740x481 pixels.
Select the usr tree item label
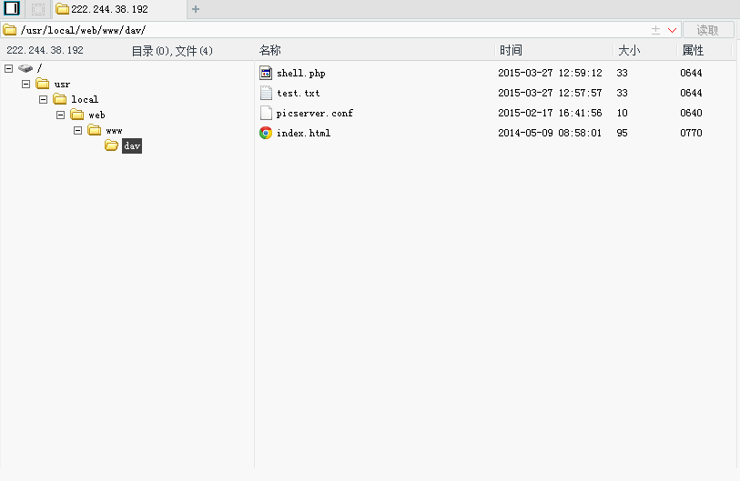pyautogui.click(x=62, y=85)
